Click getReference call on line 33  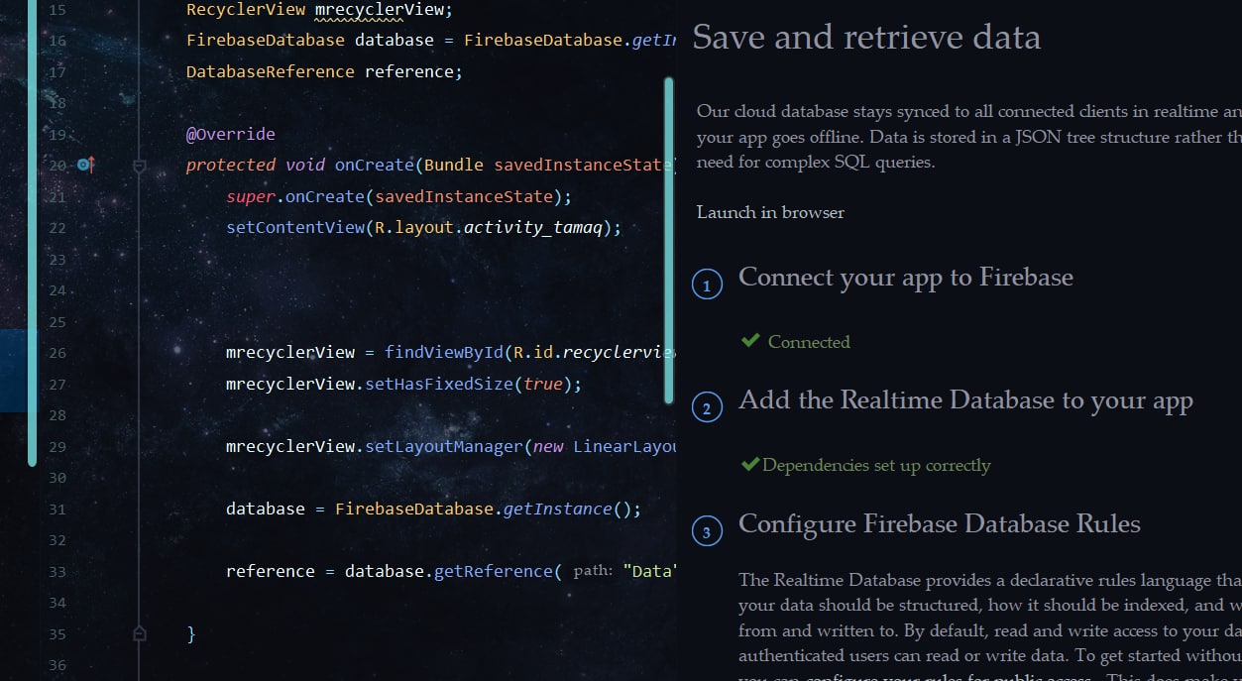pos(493,571)
